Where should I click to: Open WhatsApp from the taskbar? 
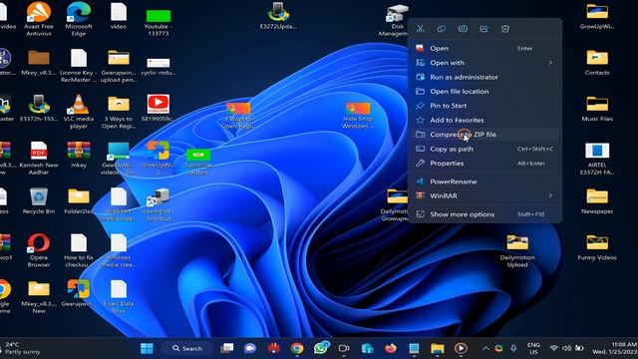tap(321, 348)
